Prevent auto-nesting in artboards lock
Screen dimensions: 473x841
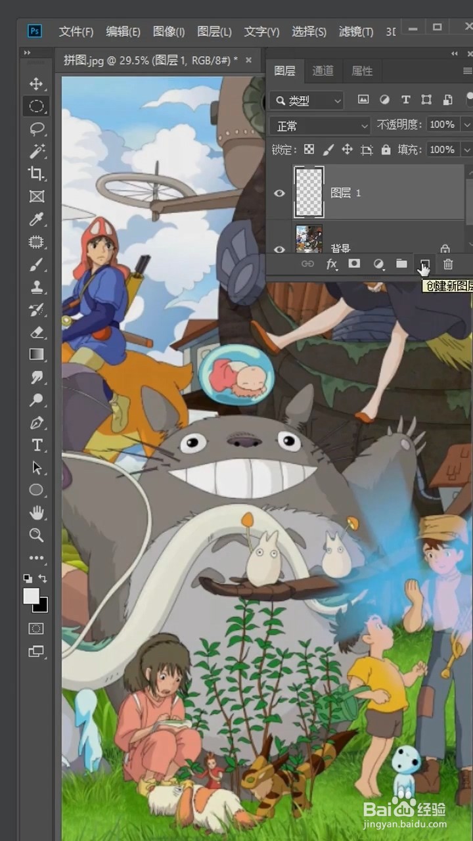click(x=367, y=150)
